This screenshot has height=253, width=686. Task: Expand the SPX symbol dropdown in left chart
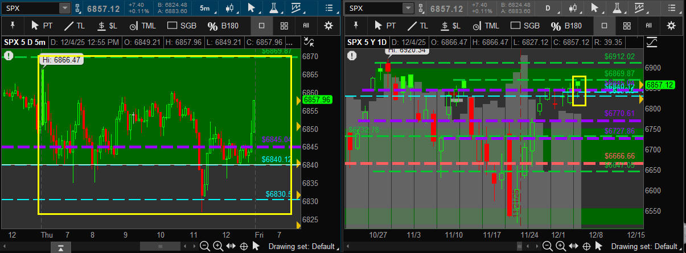coord(64,8)
